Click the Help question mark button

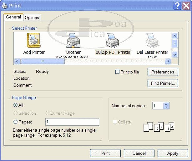[177, 5]
